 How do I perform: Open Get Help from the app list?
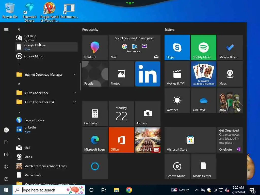pos(46,38)
